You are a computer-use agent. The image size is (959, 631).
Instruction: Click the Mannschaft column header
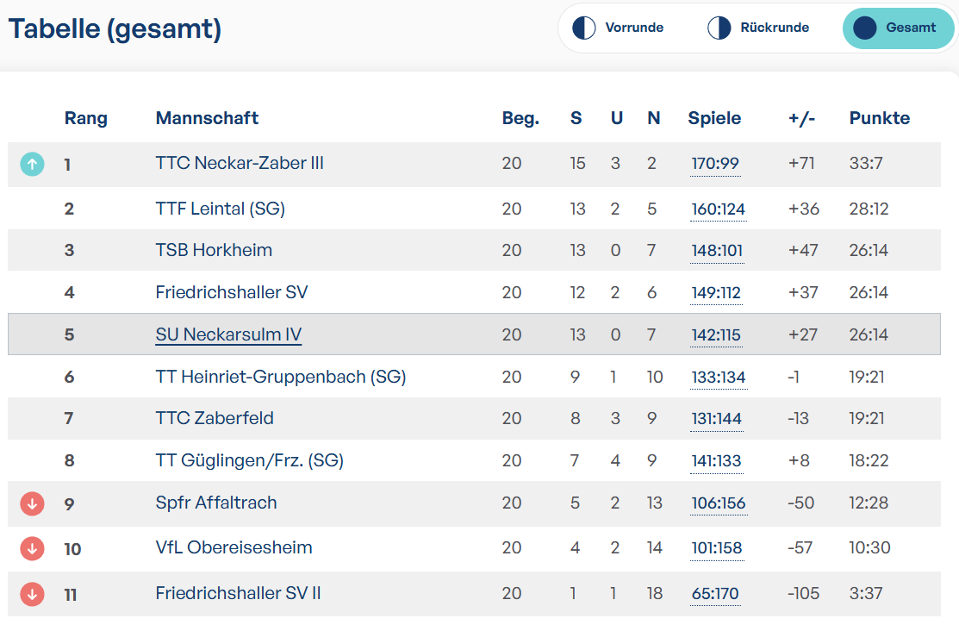(207, 118)
